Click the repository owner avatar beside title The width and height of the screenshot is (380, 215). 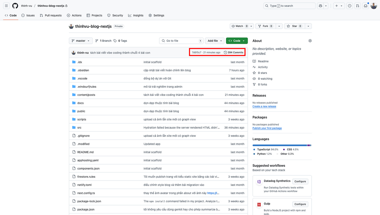coord(71,26)
